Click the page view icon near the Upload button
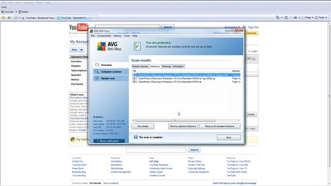The width and height of the screenshot is (331, 186). point(244,27)
